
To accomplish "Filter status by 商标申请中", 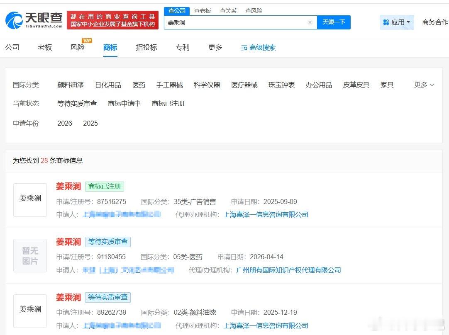I will click(x=124, y=104).
